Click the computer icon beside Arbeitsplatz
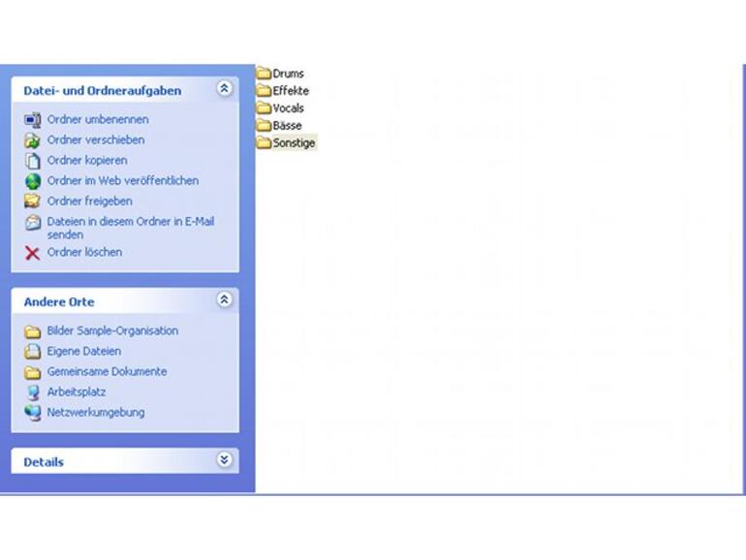746x560 pixels. [32, 392]
